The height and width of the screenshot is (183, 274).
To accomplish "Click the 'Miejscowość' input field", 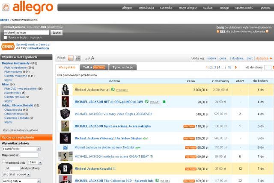I will tap(29, 155).
